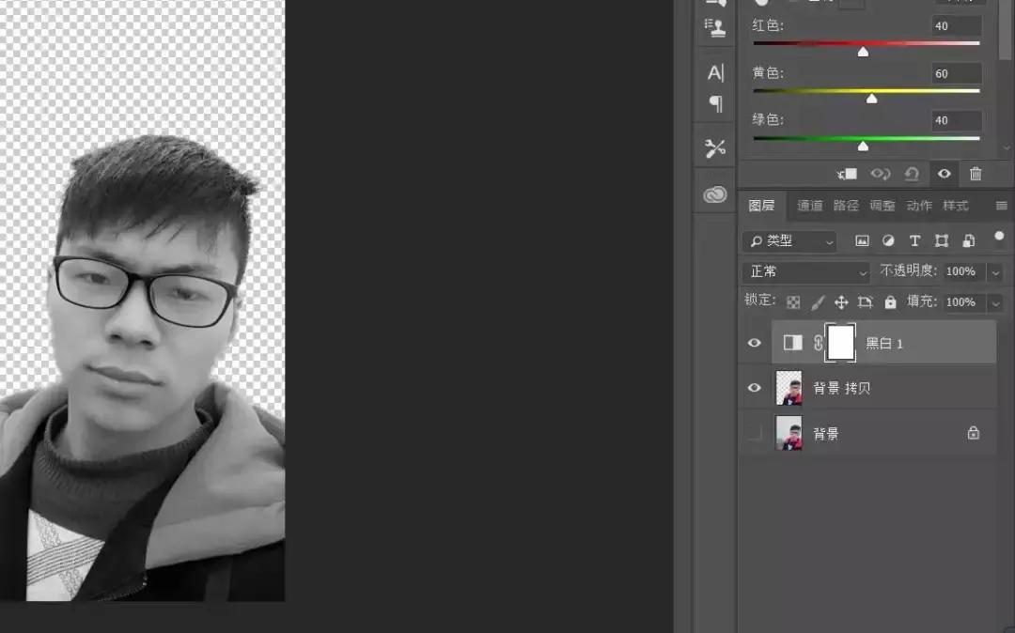Screen dimensions: 1015x633
Task: Switch to the 通道 tab
Action: tap(809, 206)
